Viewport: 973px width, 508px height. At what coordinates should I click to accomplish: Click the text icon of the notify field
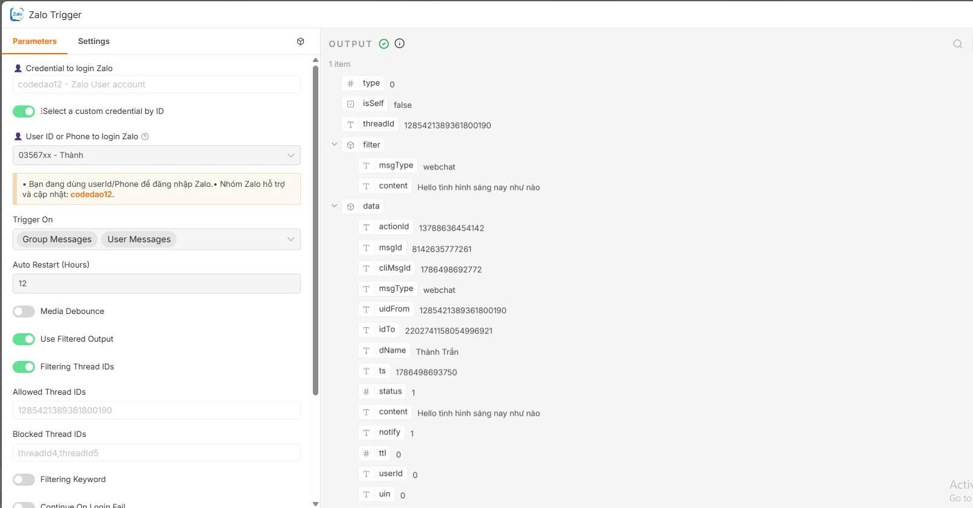click(x=366, y=433)
